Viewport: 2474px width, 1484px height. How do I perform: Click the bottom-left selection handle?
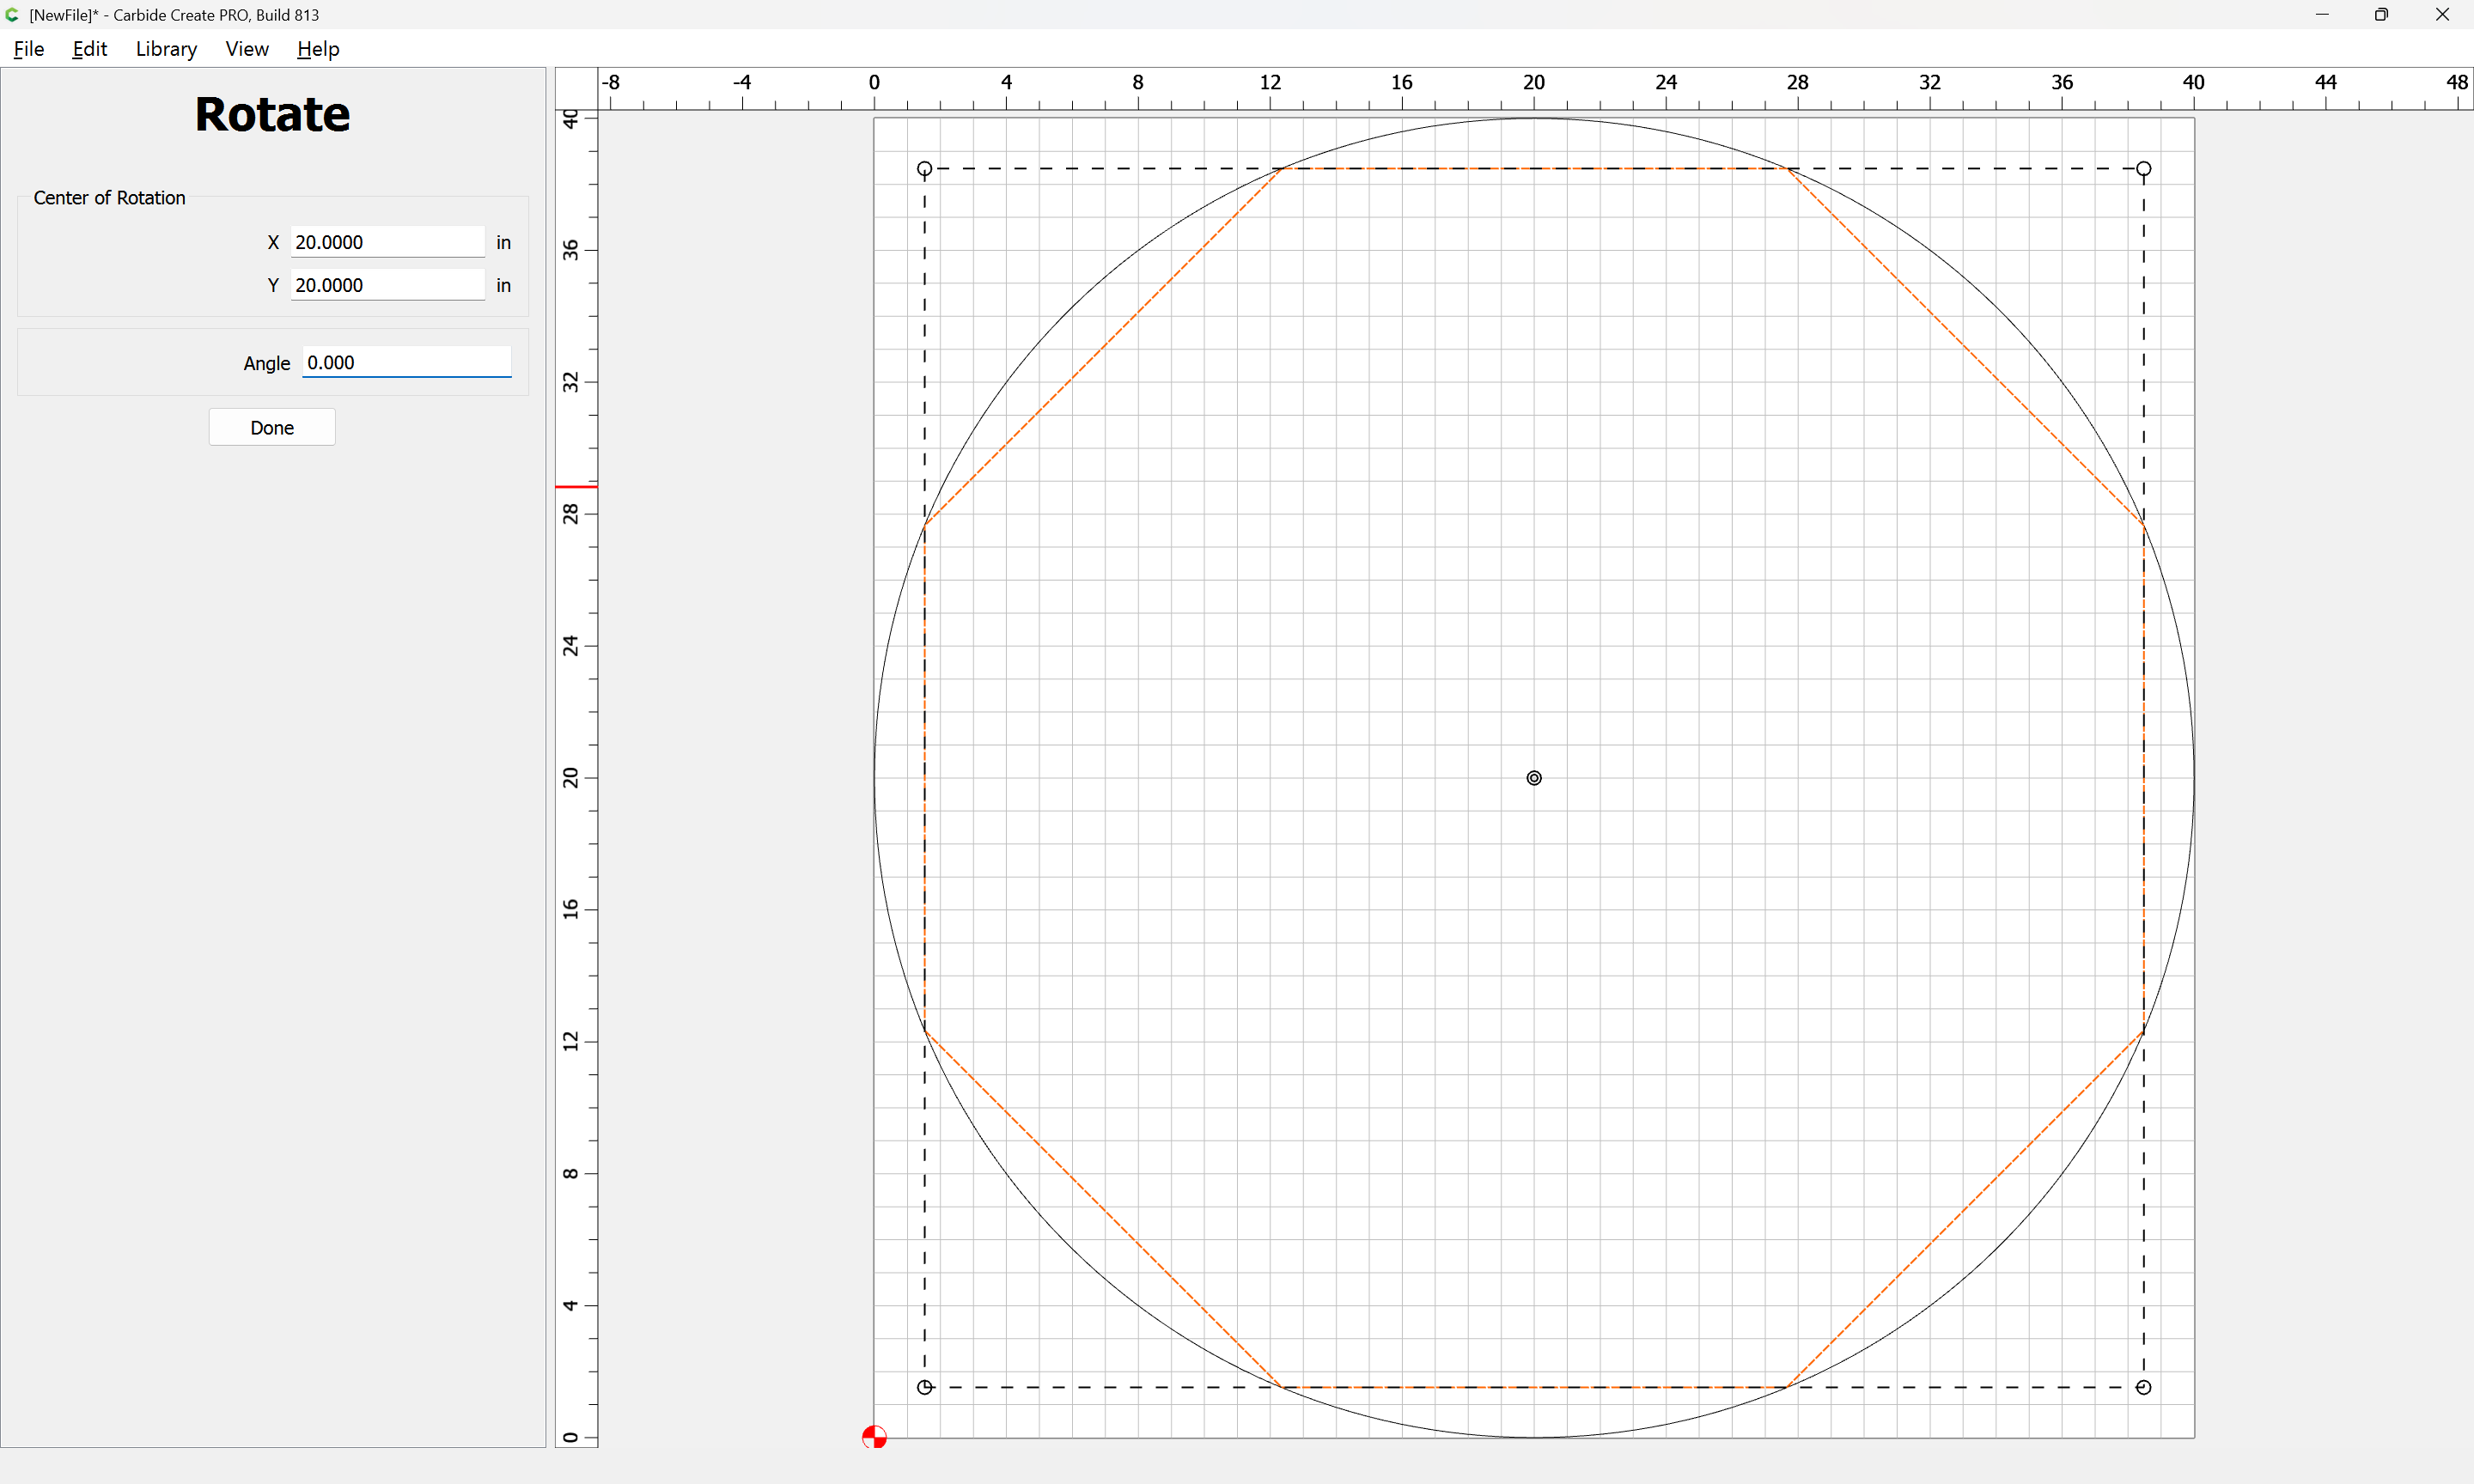(x=925, y=1387)
